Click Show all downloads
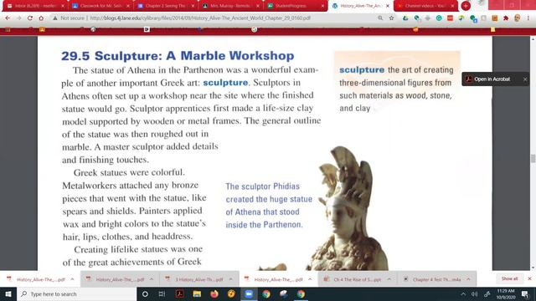 [509, 278]
